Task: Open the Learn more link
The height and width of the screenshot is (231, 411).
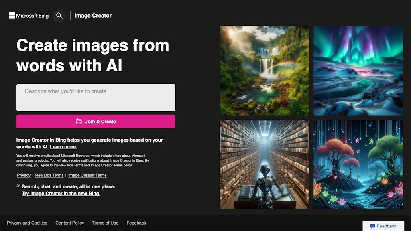Action: [x=63, y=147]
